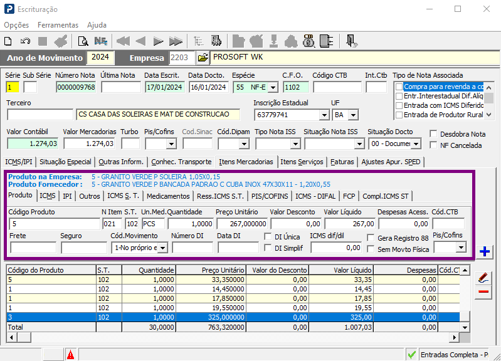
Task: Open the Ferramentas menu
Action: coord(58,25)
